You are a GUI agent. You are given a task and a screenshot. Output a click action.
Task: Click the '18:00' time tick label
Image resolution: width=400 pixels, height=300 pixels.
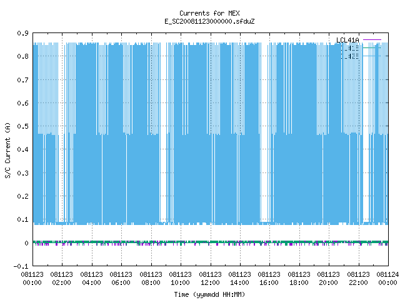[299, 282]
